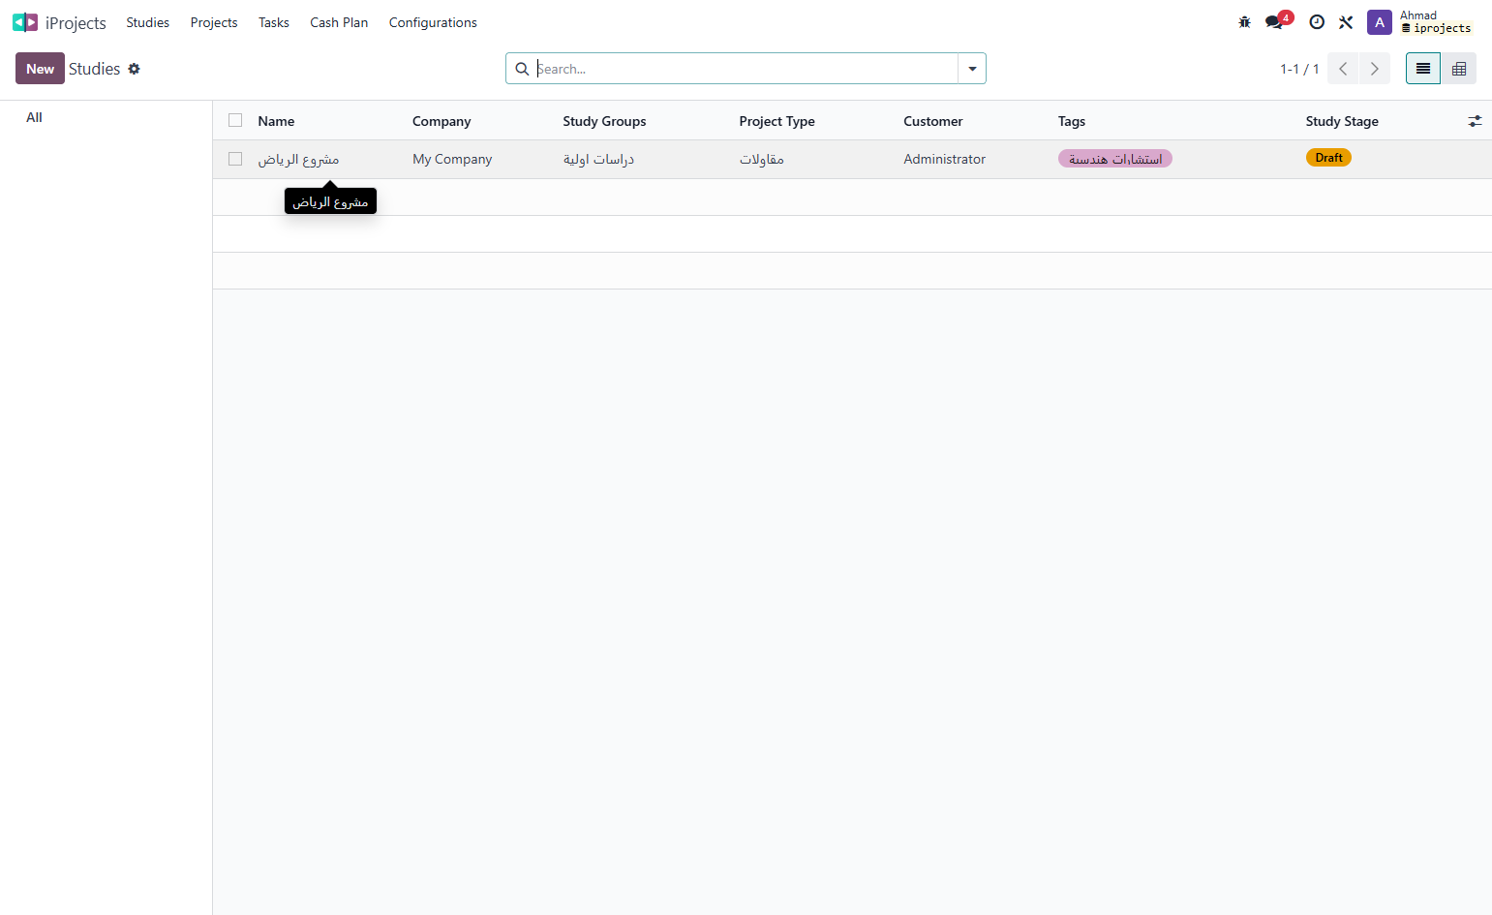Open the activities clock icon
Viewport: 1492px width, 915px height.
pyautogui.click(x=1317, y=22)
